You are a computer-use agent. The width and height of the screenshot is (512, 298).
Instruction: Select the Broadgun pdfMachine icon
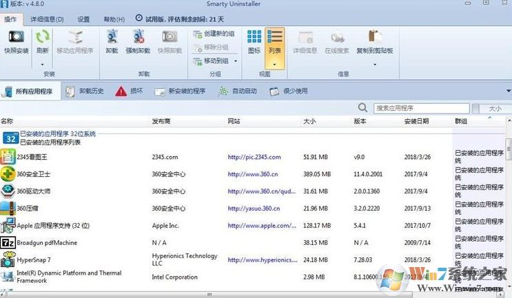click(x=8, y=242)
